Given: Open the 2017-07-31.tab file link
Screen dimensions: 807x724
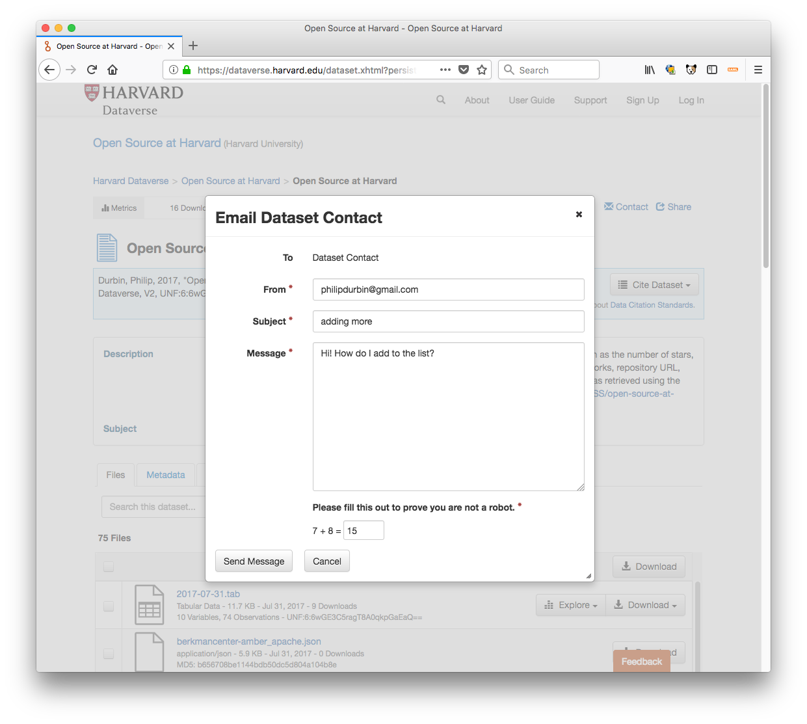Looking at the screenshot, I should [x=208, y=594].
